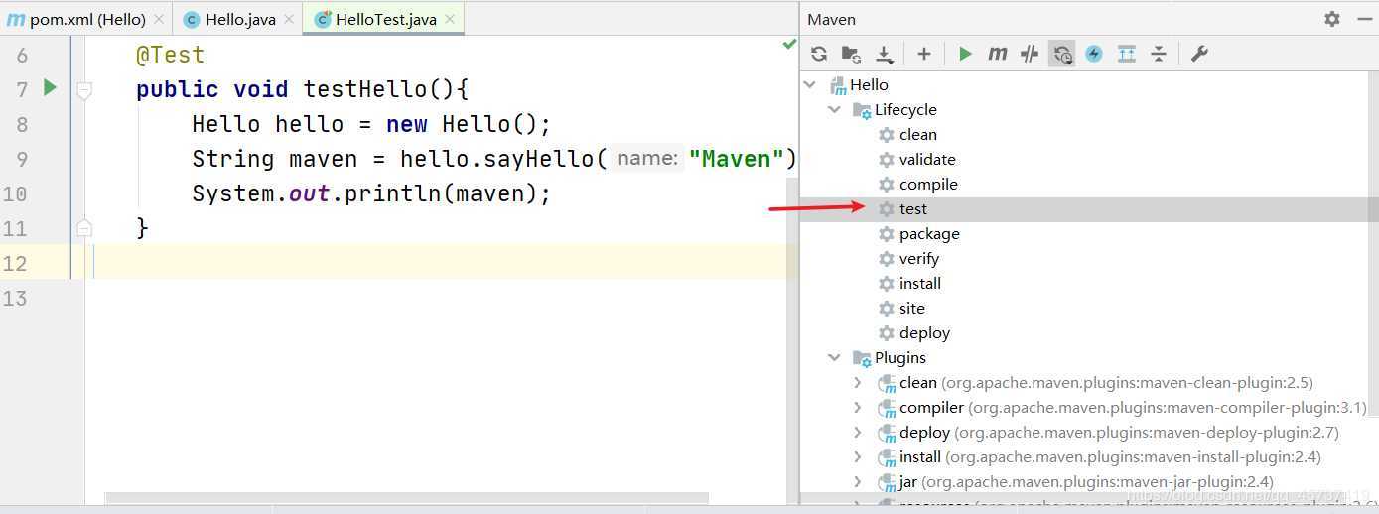The height and width of the screenshot is (514, 1379).
Task: Collapse the Plugins node
Action: click(834, 357)
